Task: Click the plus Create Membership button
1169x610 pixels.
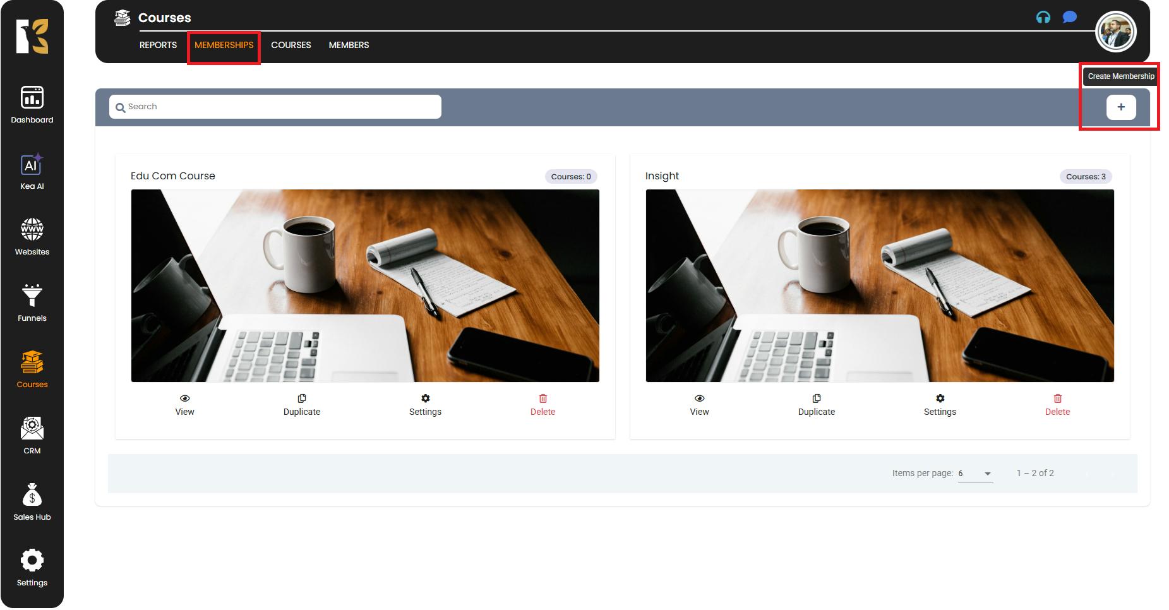Action: (1120, 107)
